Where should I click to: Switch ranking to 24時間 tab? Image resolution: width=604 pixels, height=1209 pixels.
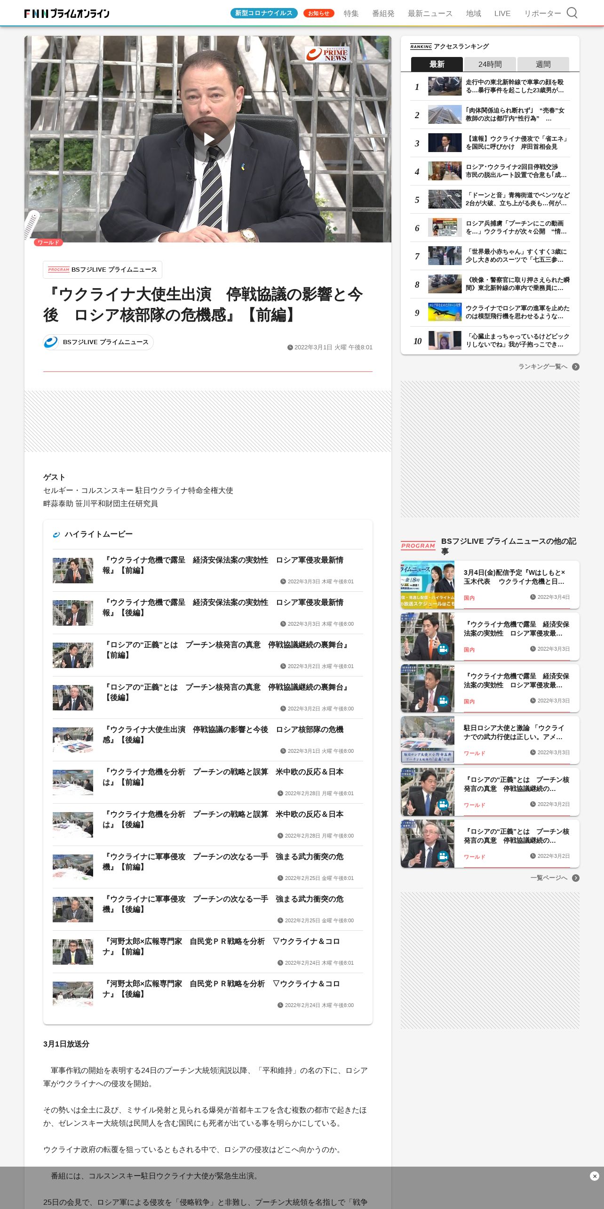tap(490, 64)
